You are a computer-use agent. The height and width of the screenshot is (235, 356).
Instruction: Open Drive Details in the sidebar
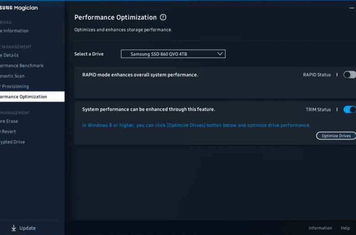coord(9,55)
